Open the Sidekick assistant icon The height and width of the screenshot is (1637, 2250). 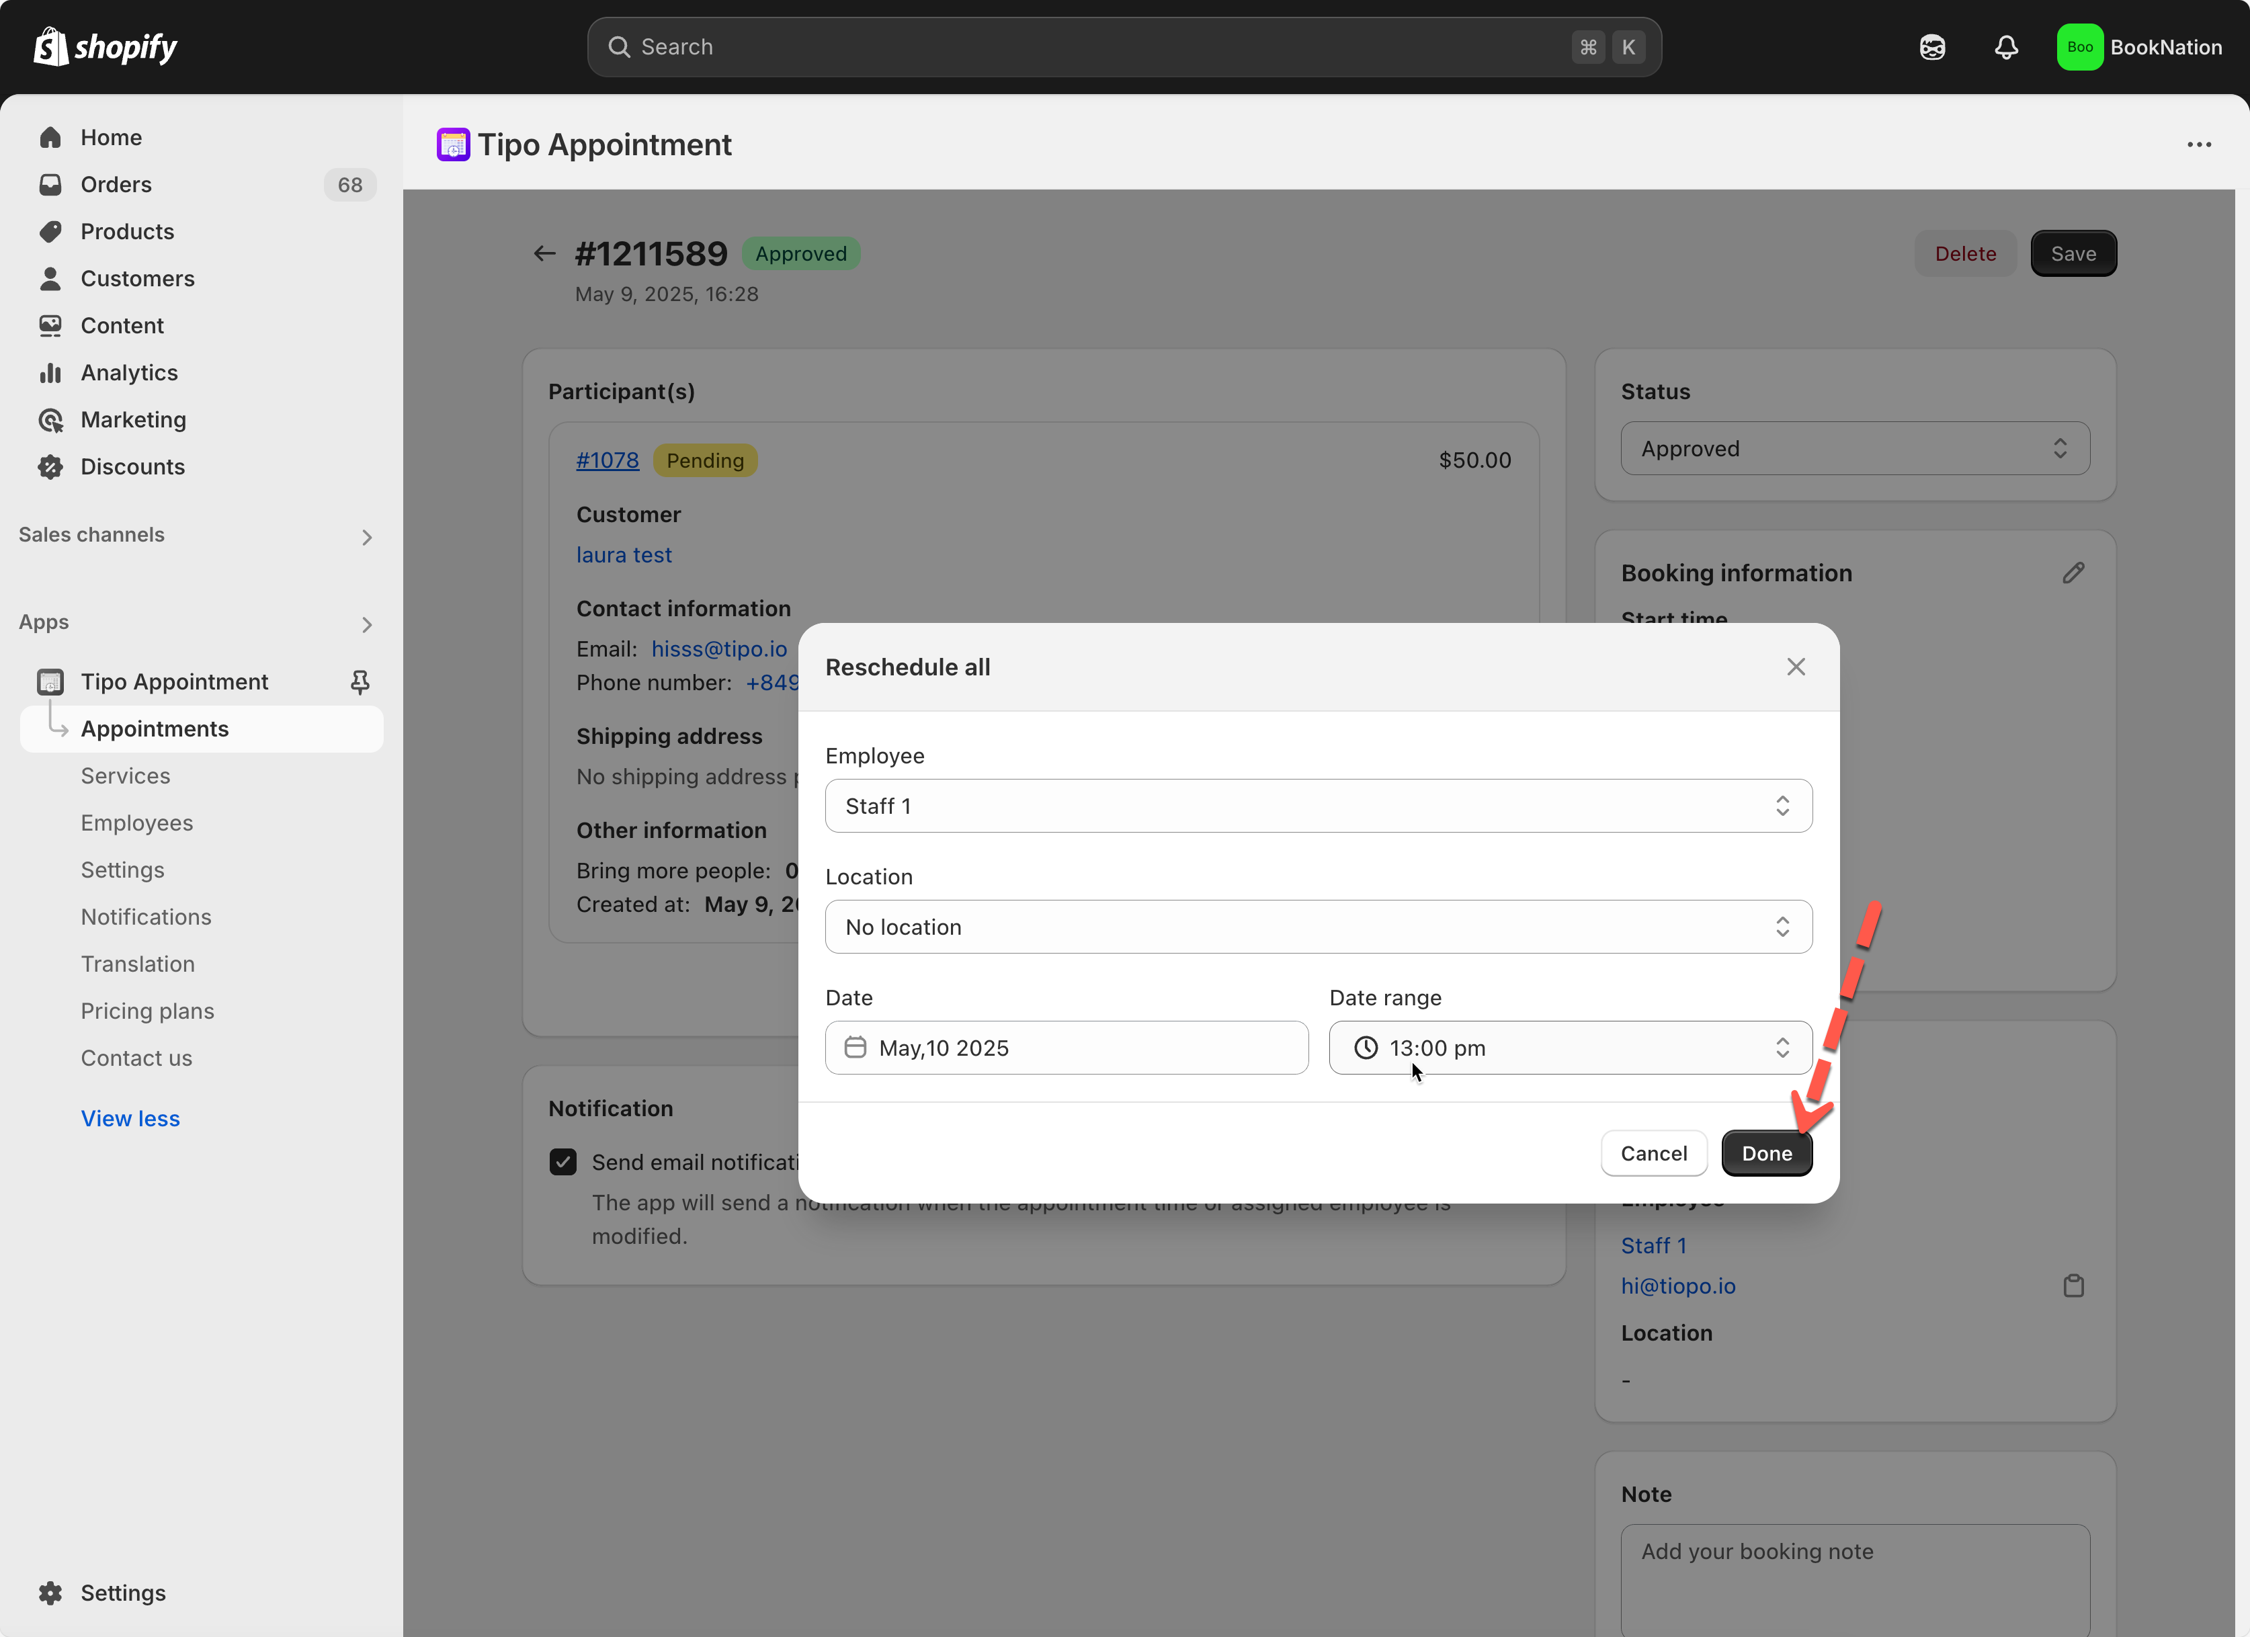(x=1931, y=46)
